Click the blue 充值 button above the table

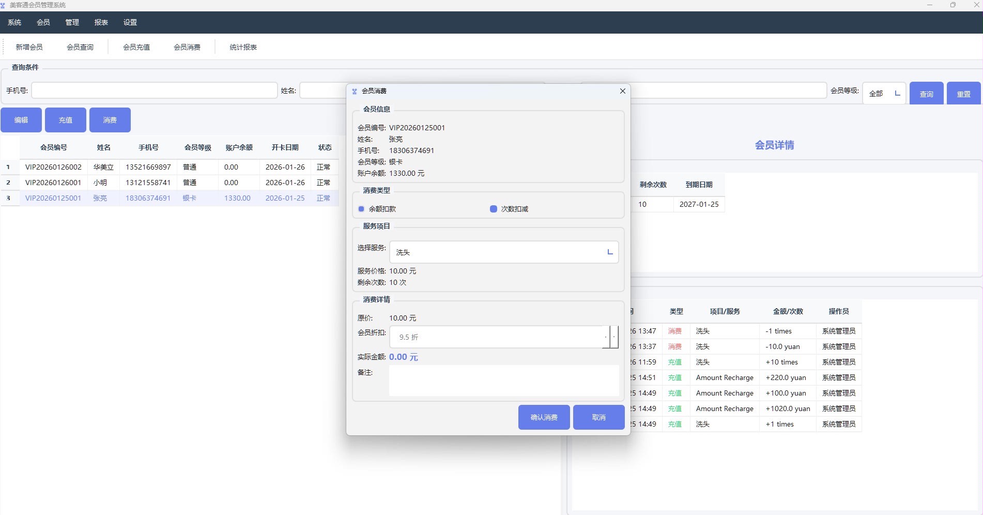(x=66, y=120)
